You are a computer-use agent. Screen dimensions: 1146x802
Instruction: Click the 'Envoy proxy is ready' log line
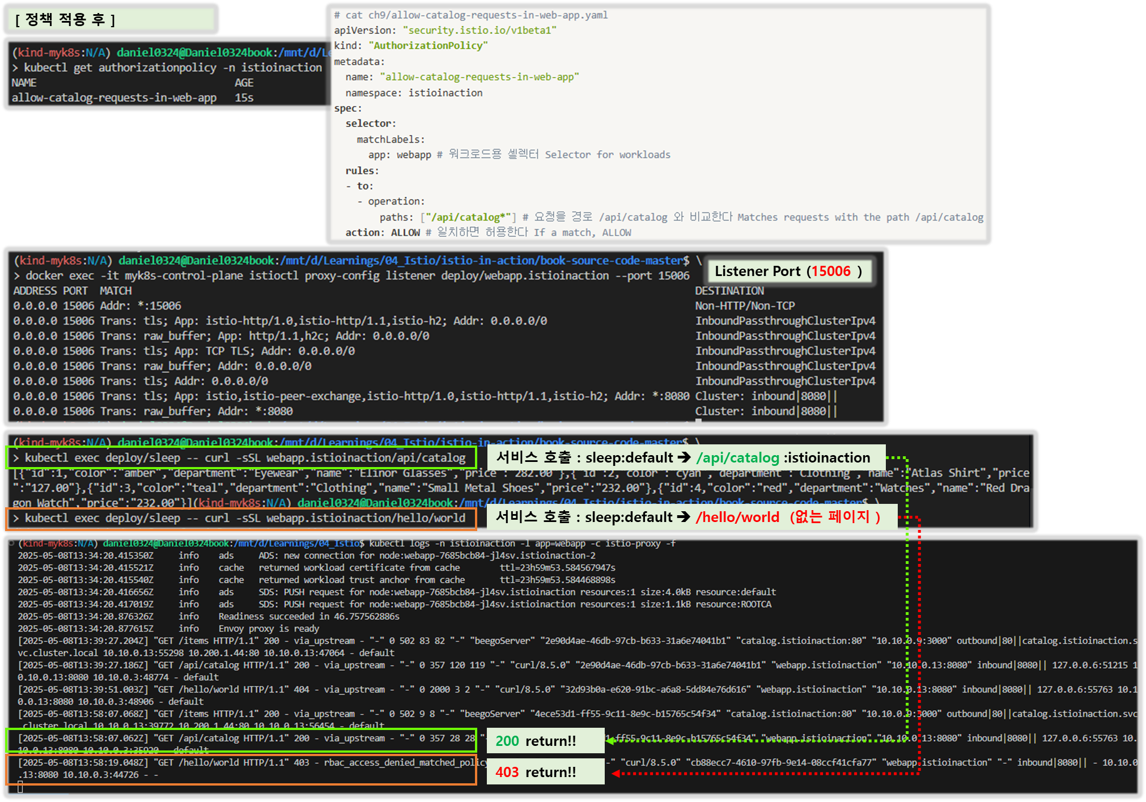(x=269, y=629)
